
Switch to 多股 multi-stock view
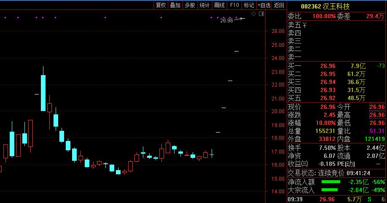190,5
